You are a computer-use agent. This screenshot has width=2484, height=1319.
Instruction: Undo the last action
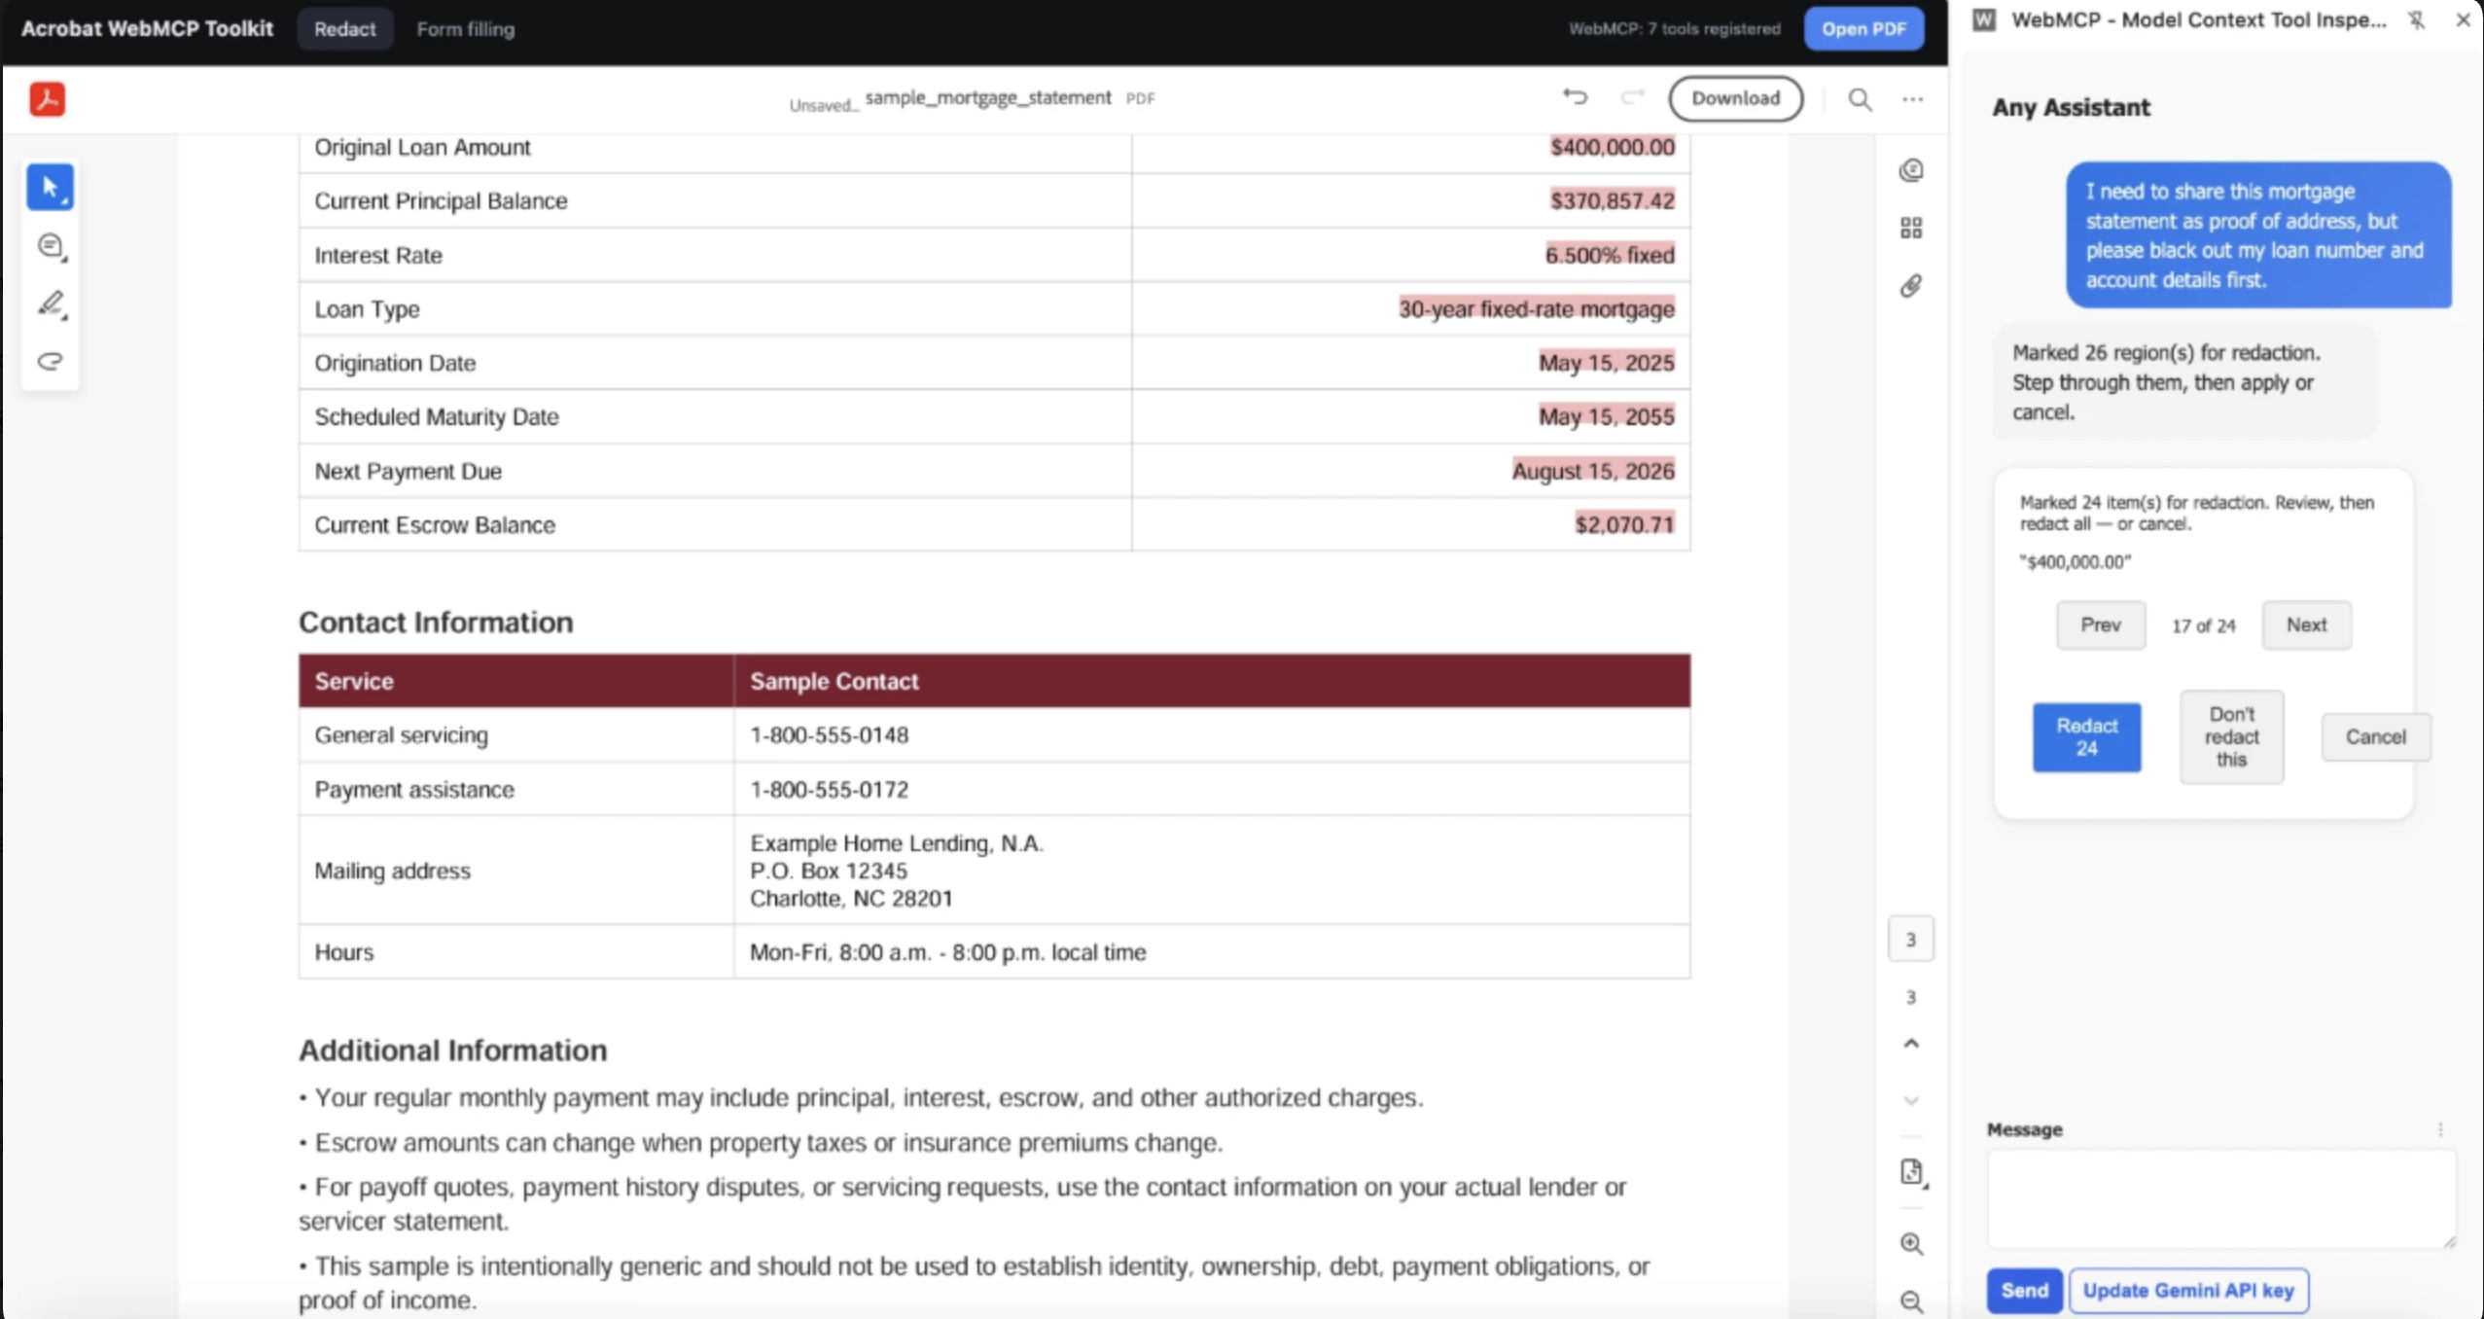pyautogui.click(x=1575, y=97)
